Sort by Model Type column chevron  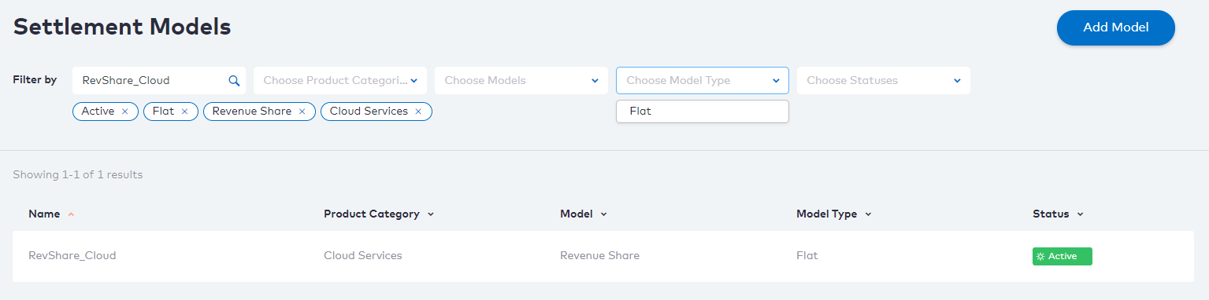869,214
